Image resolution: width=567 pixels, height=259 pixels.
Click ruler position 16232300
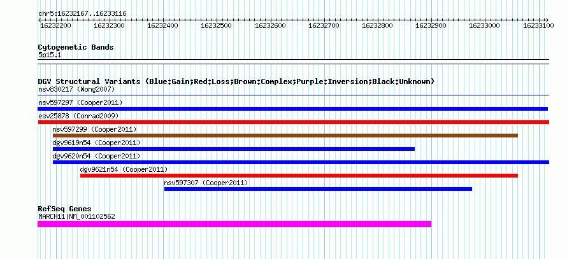(x=110, y=25)
